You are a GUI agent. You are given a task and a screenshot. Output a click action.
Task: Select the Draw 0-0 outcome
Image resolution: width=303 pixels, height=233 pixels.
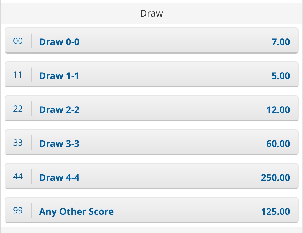(x=59, y=42)
